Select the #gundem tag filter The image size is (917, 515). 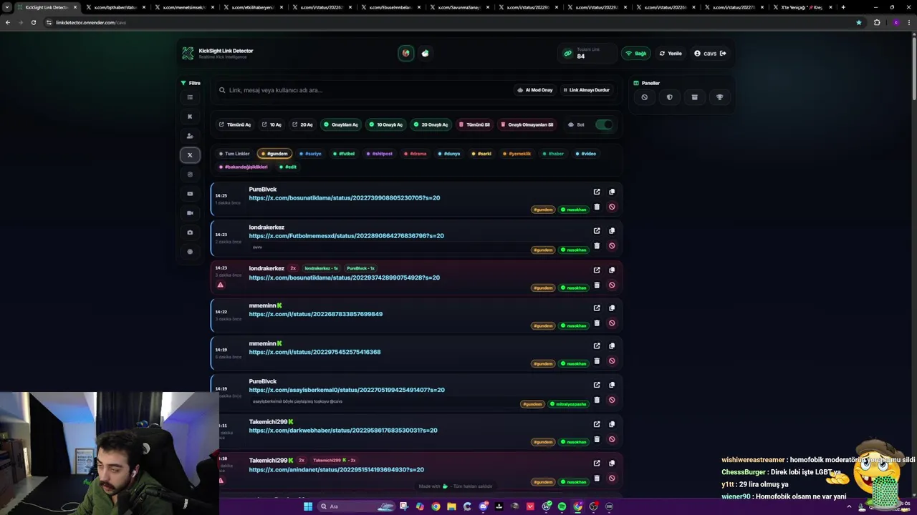point(274,154)
